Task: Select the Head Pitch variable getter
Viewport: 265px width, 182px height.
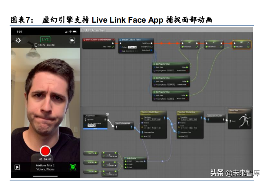Action: [x=91, y=162]
